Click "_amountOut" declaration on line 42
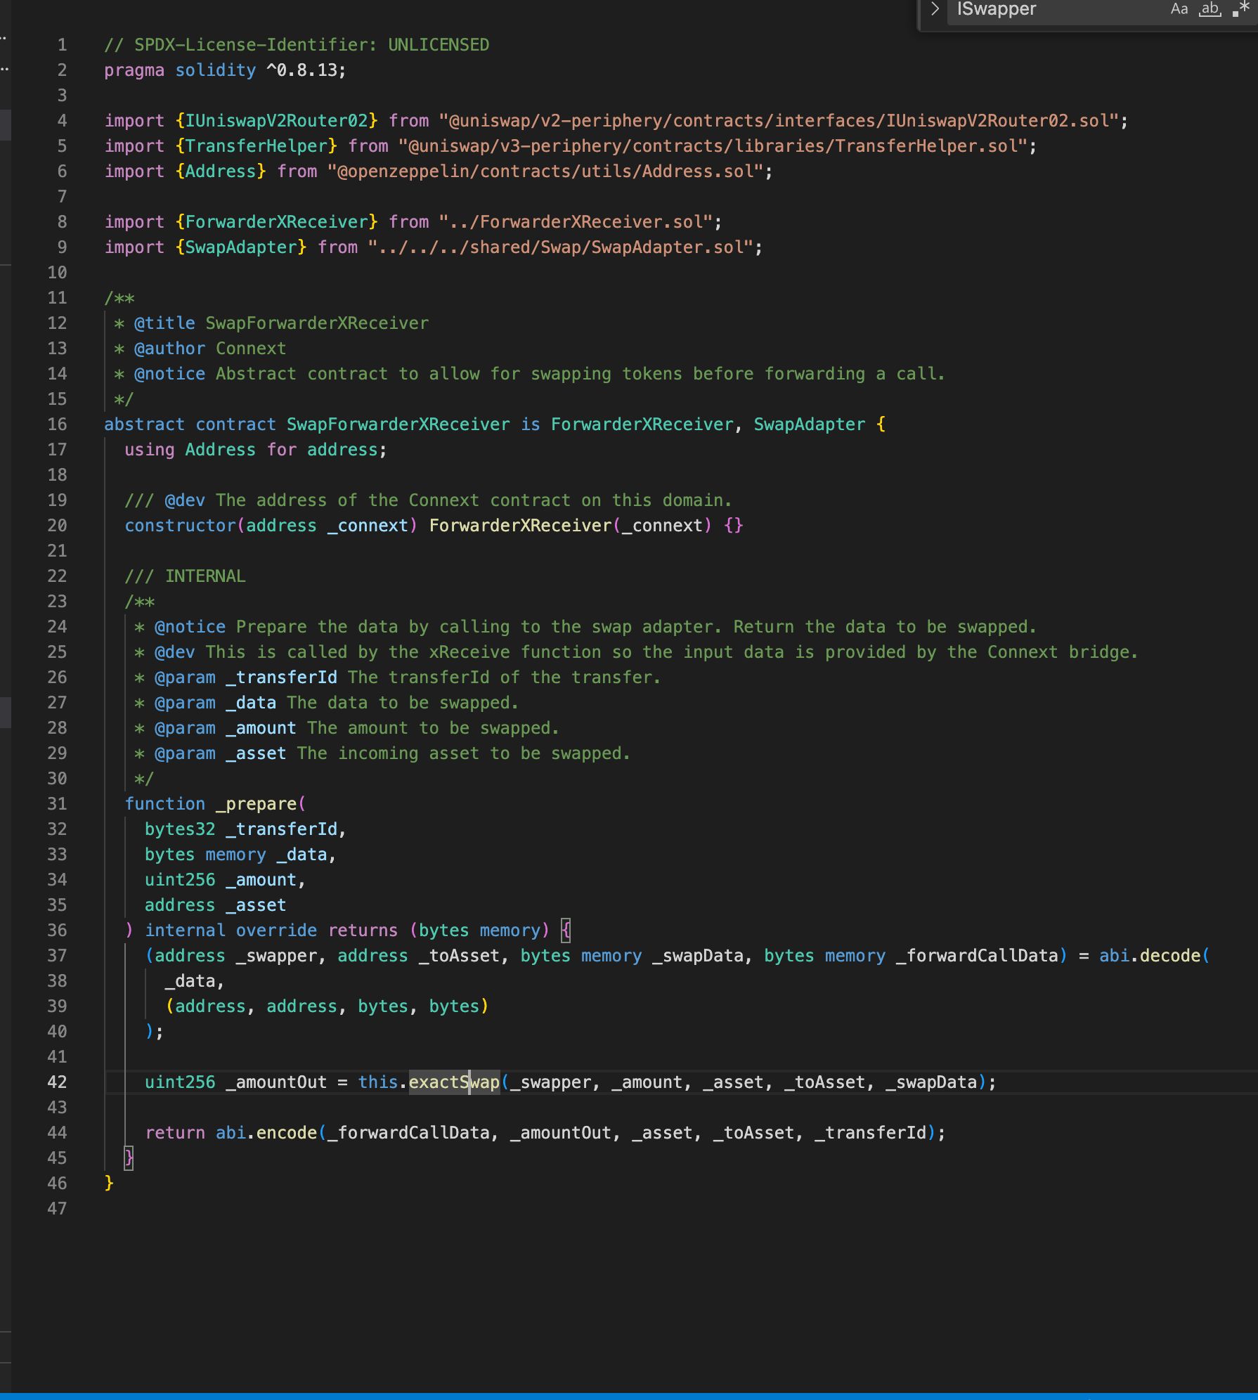 pos(276,1082)
